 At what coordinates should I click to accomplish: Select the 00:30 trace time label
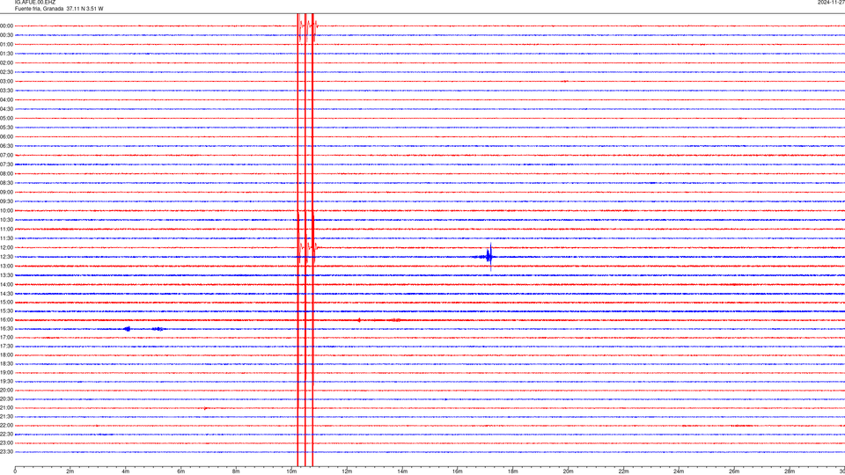[x=6, y=35]
